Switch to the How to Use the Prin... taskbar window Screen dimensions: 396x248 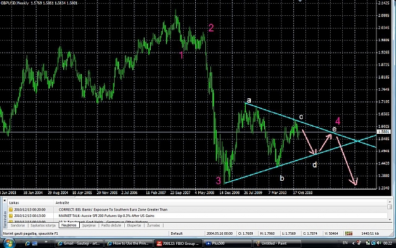(128, 243)
